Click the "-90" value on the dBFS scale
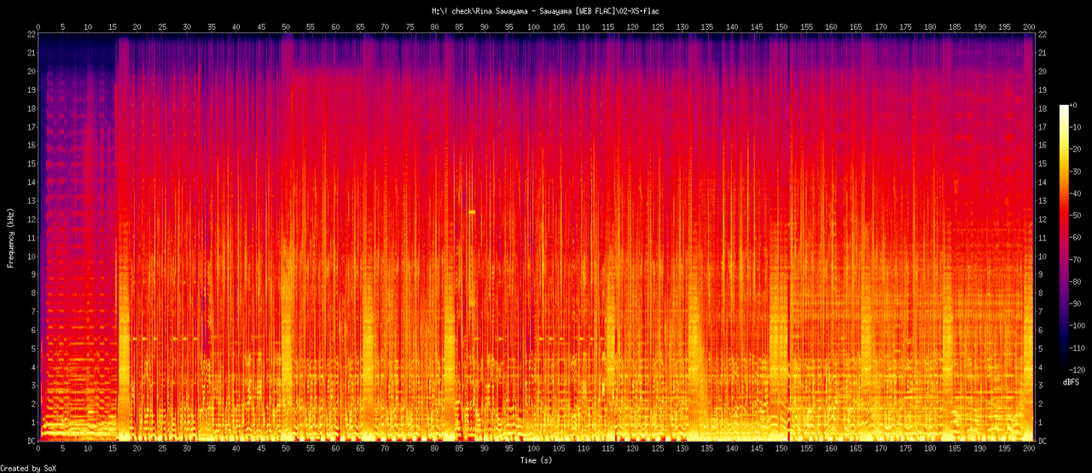1092x473 pixels. tap(1077, 304)
